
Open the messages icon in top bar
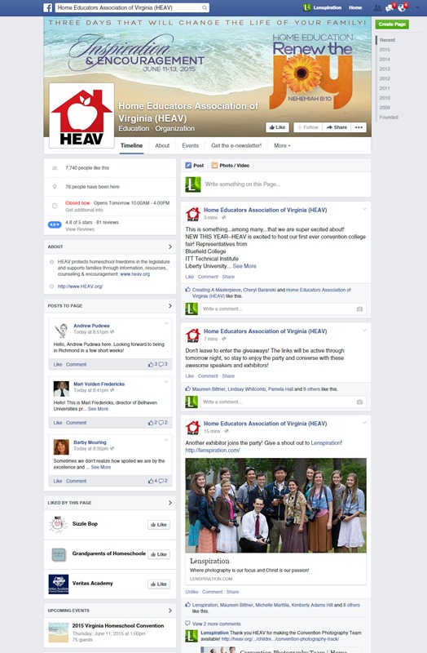390,7
